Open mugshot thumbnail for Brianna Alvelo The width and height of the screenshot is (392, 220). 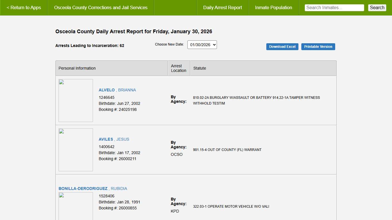[x=76, y=101]
